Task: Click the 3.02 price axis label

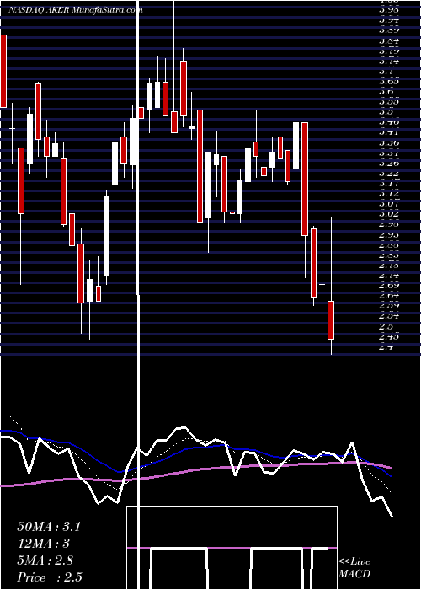Action: (x=389, y=214)
